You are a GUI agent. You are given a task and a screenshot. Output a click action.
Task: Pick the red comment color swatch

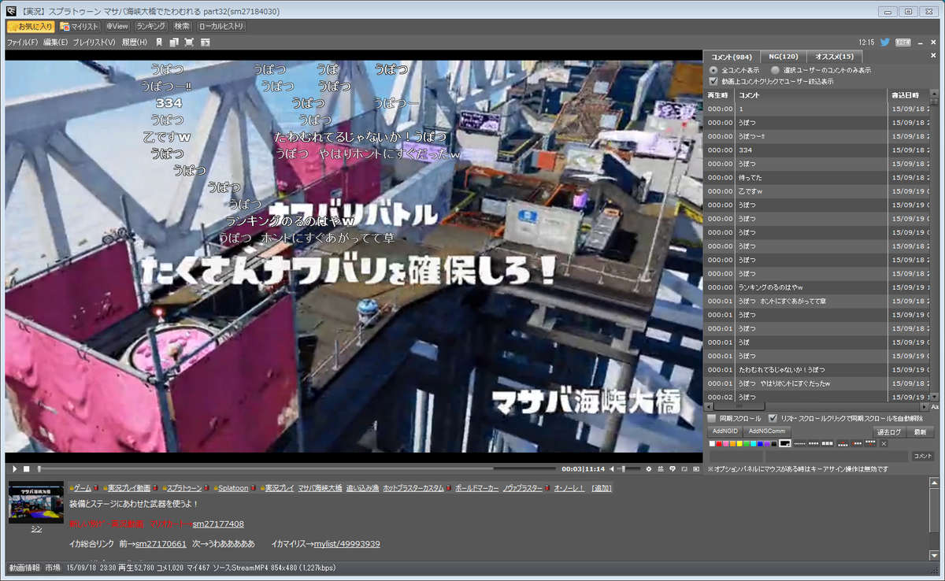pos(719,443)
